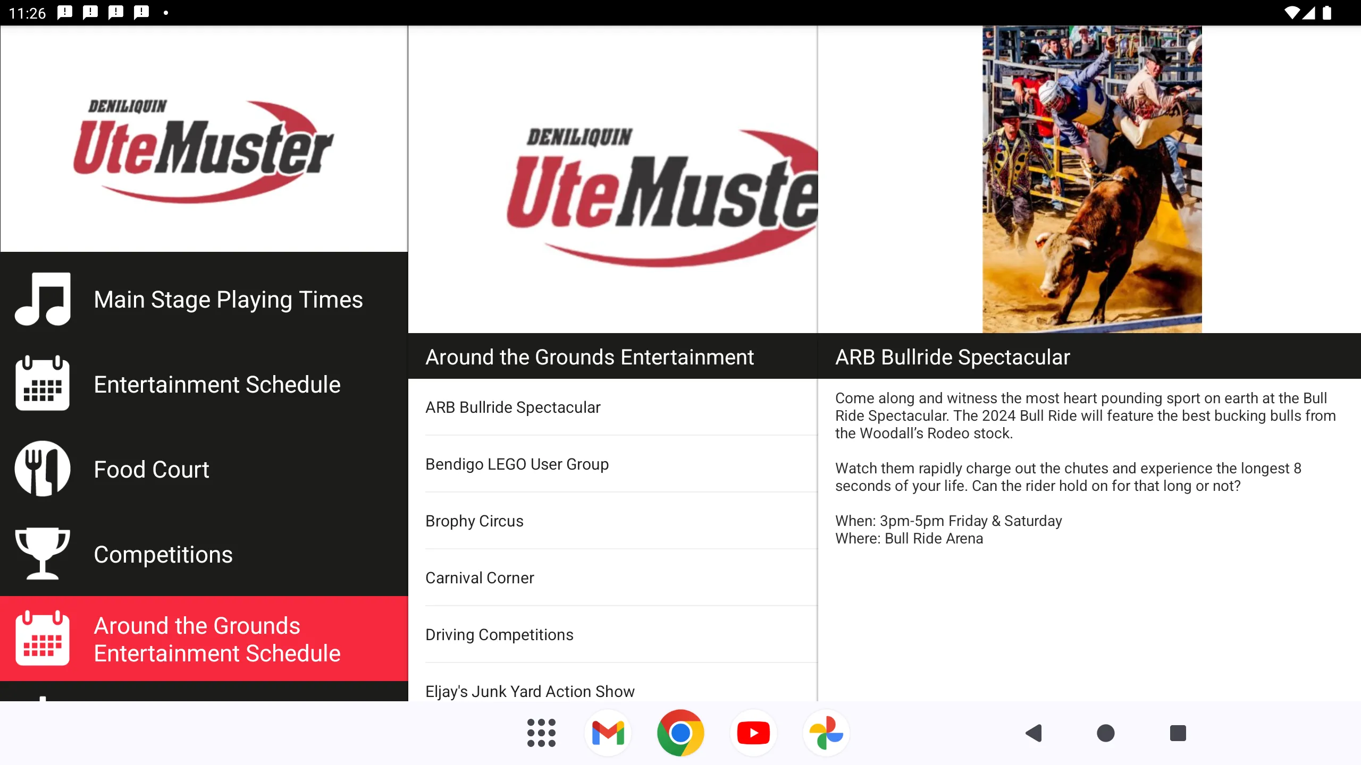The width and height of the screenshot is (1361, 765).
Task: Launch Gmail from the taskbar
Action: 608,733
